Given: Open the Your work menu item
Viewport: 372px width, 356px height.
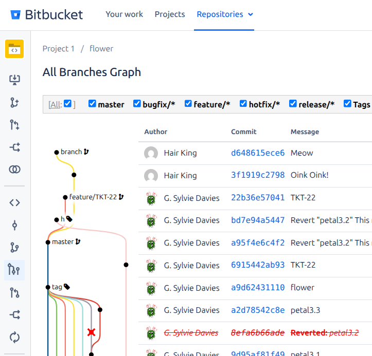Looking at the screenshot, I should click(124, 14).
